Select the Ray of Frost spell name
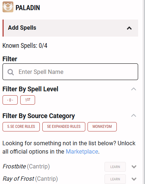The image size is (145, 184). pyautogui.click(x=18, y=179)
